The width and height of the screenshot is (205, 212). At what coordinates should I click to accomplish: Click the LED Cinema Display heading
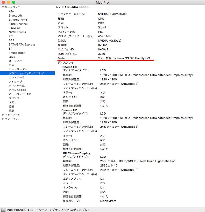coord(76,153)
